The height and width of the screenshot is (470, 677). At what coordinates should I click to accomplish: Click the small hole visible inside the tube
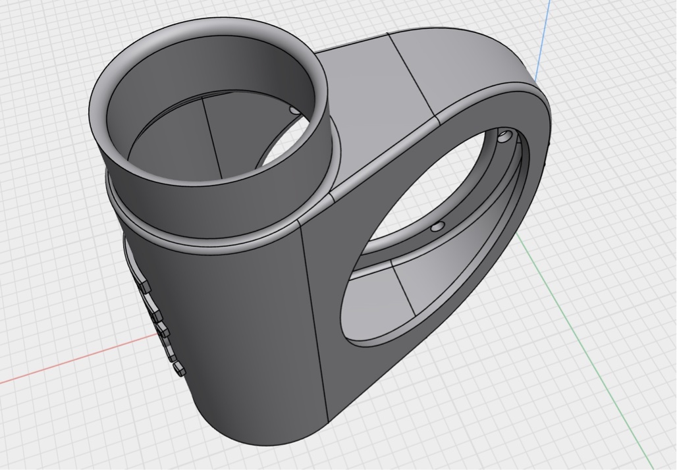tap(294, 111)
